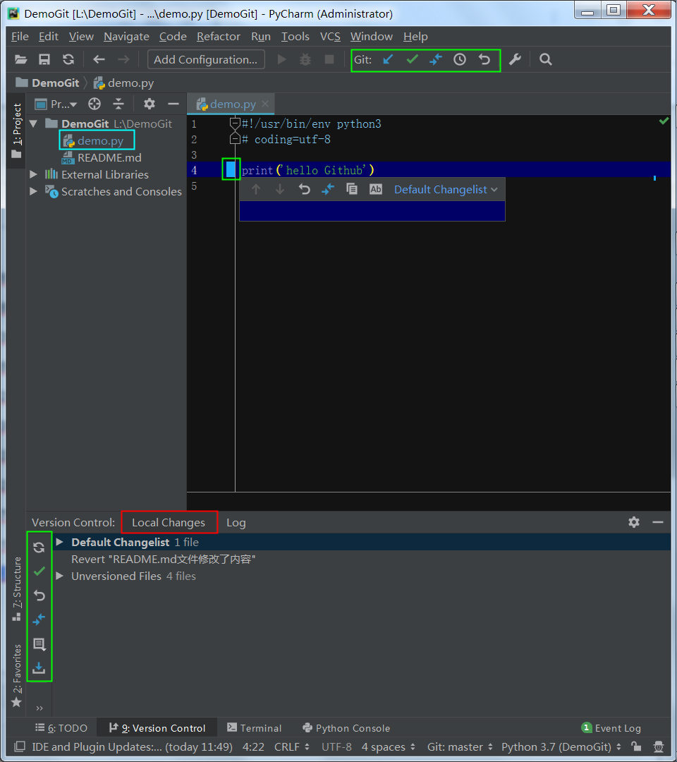Toggle tool window bars icon in status bar
The height and width of the screenshot is (762, 677).
[x=20, y=747]
